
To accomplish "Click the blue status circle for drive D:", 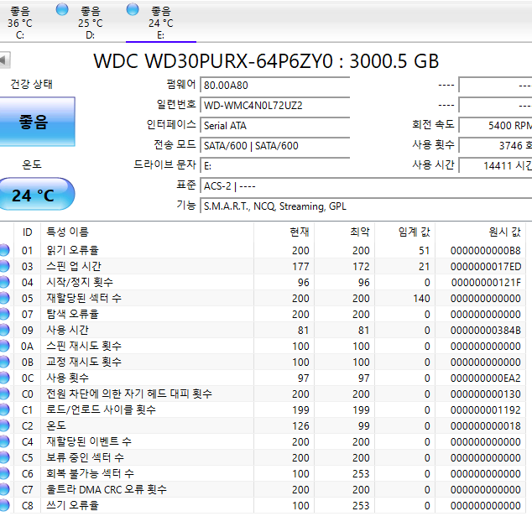I will pyautogui.click(x=62, y=9).
